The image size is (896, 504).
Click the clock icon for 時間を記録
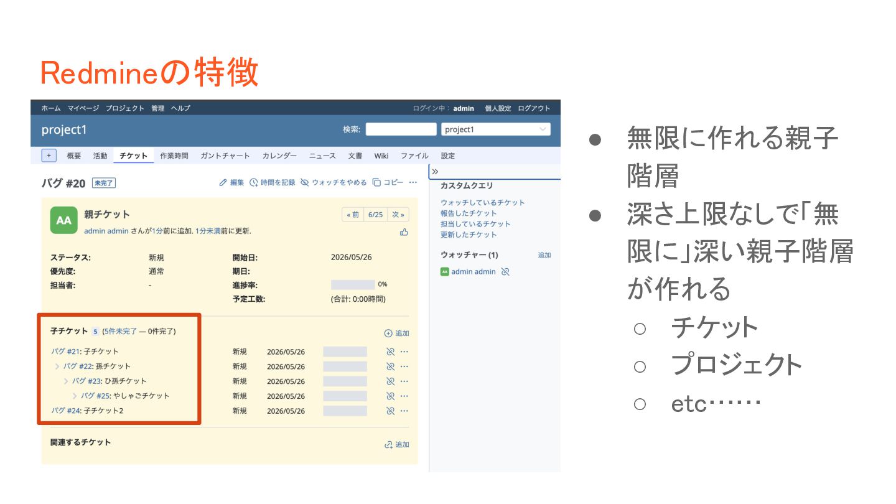point(254,183)
